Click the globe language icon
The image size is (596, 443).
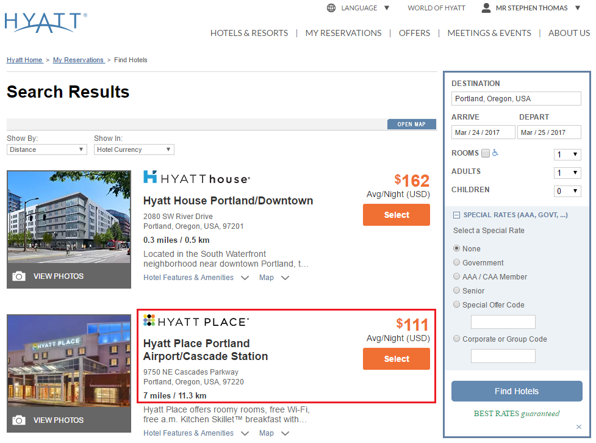331,8
